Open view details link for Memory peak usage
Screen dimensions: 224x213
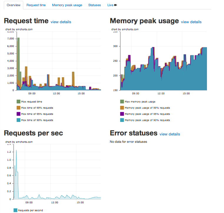tap(191, 22)
